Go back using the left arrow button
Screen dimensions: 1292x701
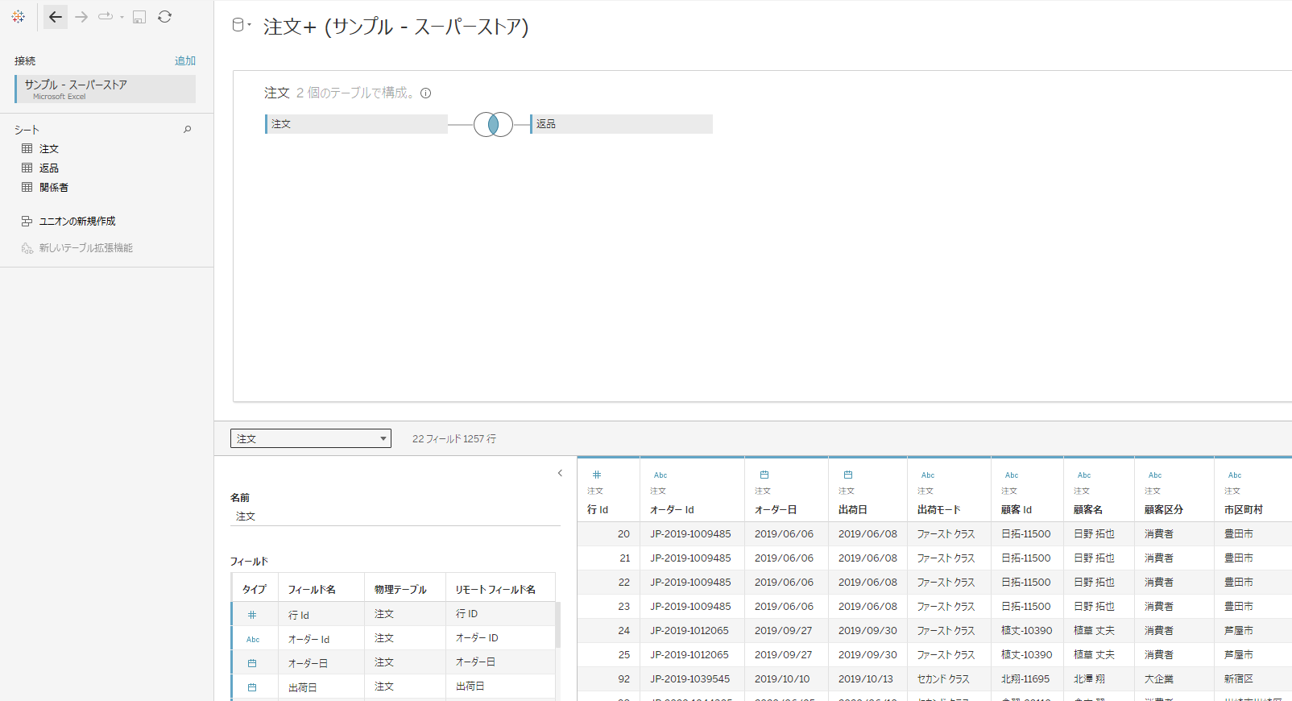(x=55, y=17)
